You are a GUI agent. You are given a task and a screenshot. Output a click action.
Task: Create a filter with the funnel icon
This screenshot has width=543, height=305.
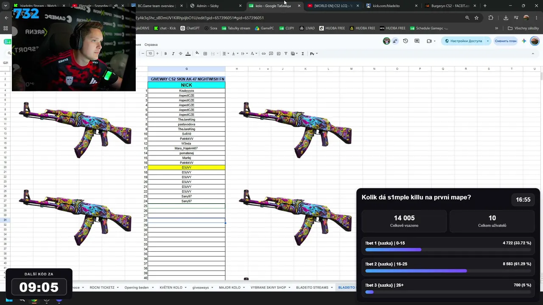(x=286, y=53)
